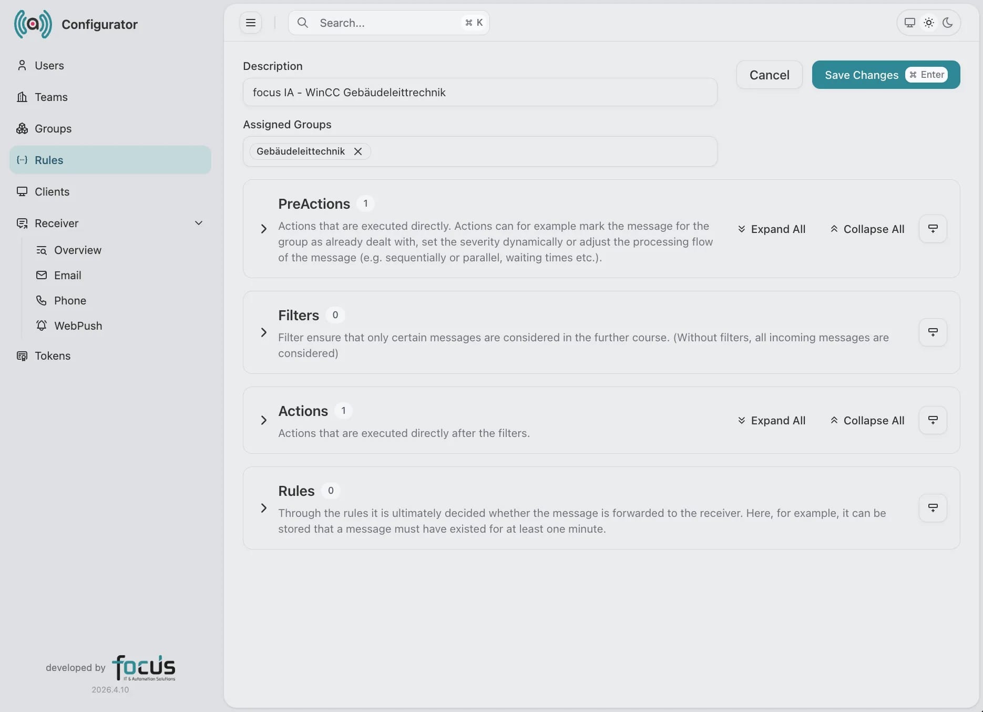This screenshot has height=712, width=983.
Task: Click the Rules section heading
Action: (x=296, y=491)
